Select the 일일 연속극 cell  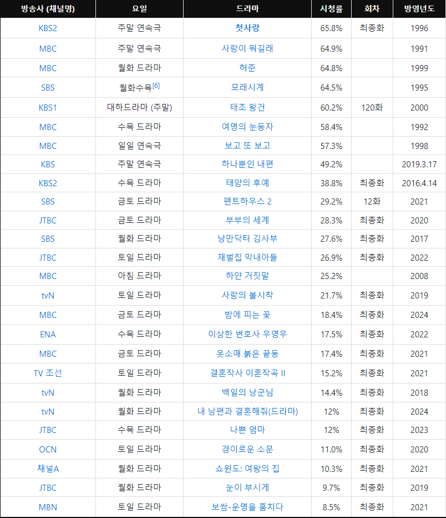point(139,146)
